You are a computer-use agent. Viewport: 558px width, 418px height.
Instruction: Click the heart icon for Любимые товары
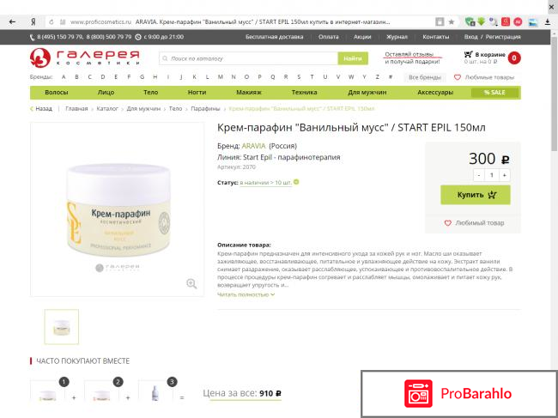coord(458,77)
